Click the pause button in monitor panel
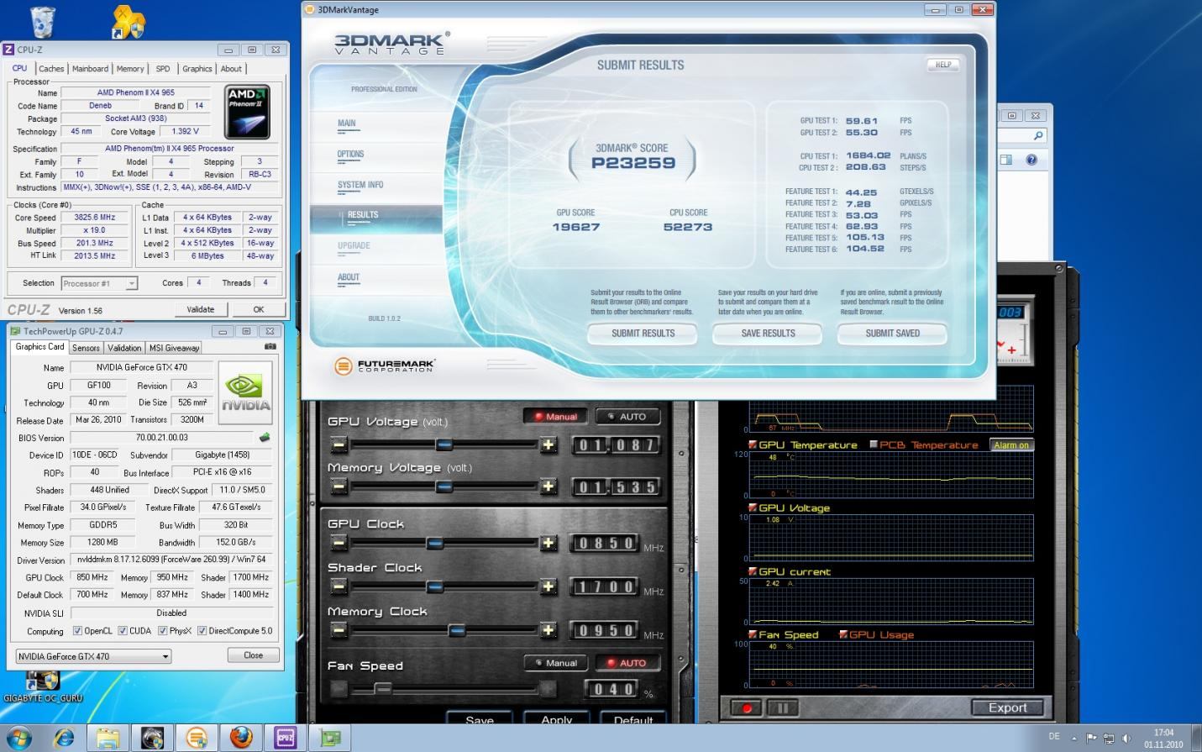Screen dimensions: 1202x752 [x=783, y=707]
